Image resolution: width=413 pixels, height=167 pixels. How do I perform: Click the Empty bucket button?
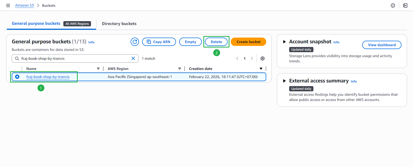tap(190, 42)
